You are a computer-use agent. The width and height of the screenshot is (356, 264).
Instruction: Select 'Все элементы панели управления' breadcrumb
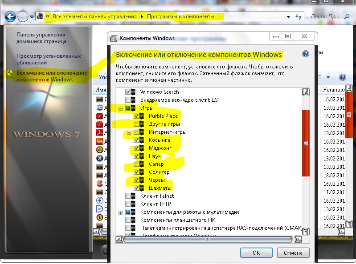pos(94,16)
